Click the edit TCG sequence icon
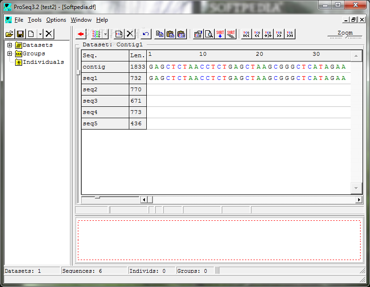 point(198,34)
